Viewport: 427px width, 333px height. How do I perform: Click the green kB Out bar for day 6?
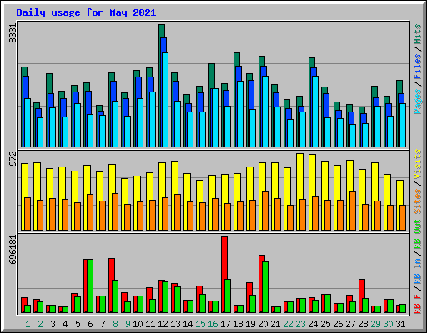coord(90,286)
